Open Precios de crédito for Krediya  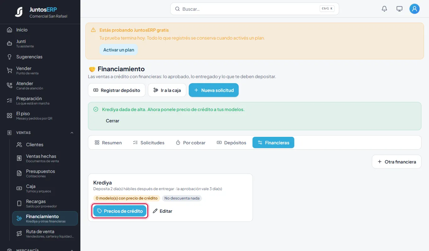tap(120, 211)
